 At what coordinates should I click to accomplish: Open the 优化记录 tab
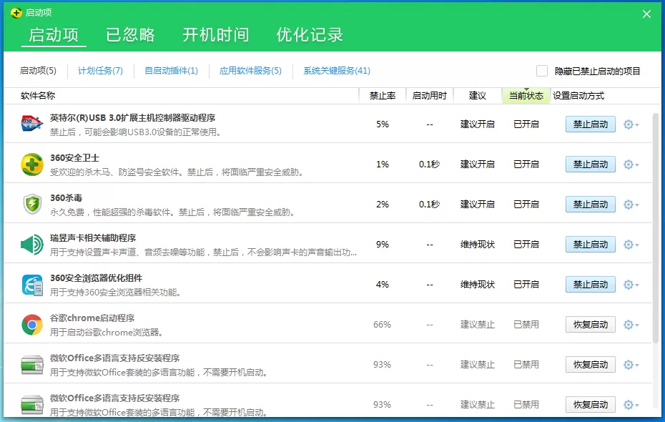coord(310,35)
